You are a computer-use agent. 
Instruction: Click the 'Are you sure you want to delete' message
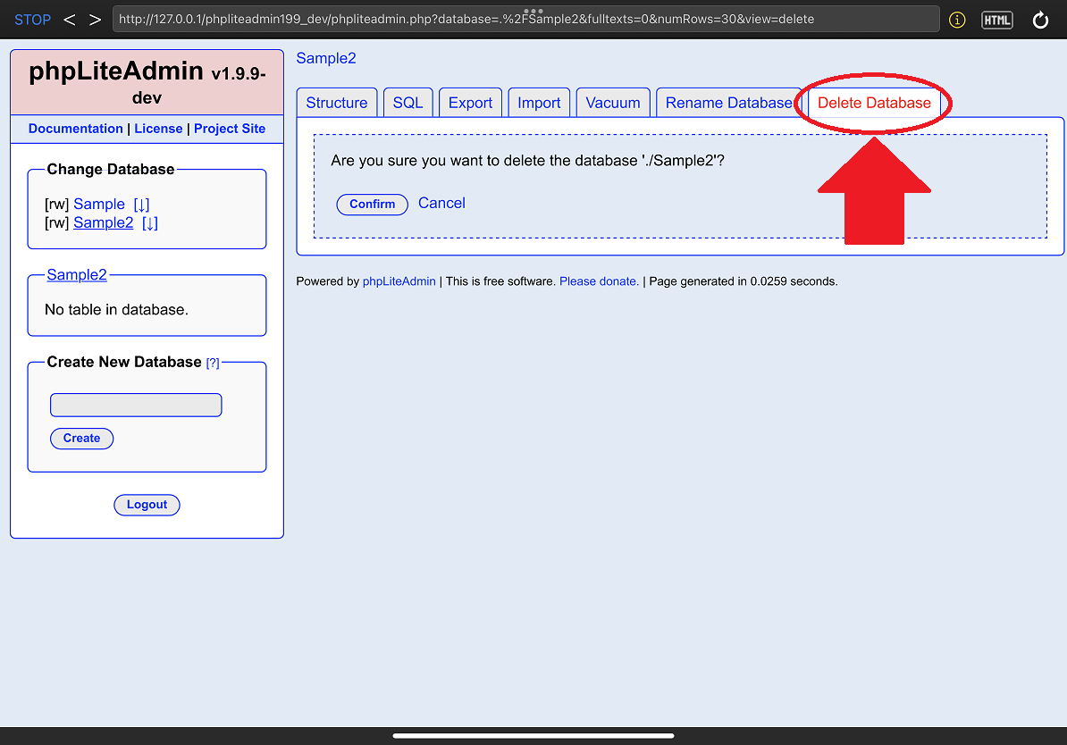coord(527,161)
